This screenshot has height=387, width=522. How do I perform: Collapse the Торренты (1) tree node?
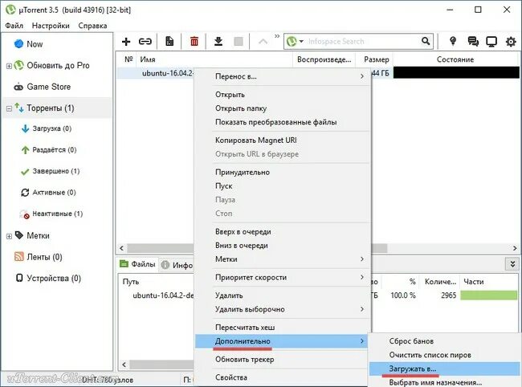click(x=9, y=108)
